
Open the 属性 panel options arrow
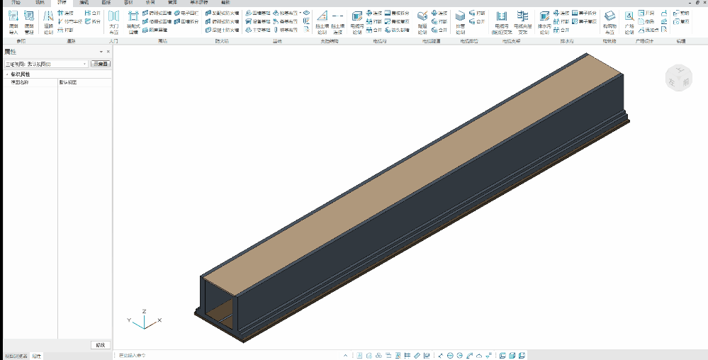[101, 52]
